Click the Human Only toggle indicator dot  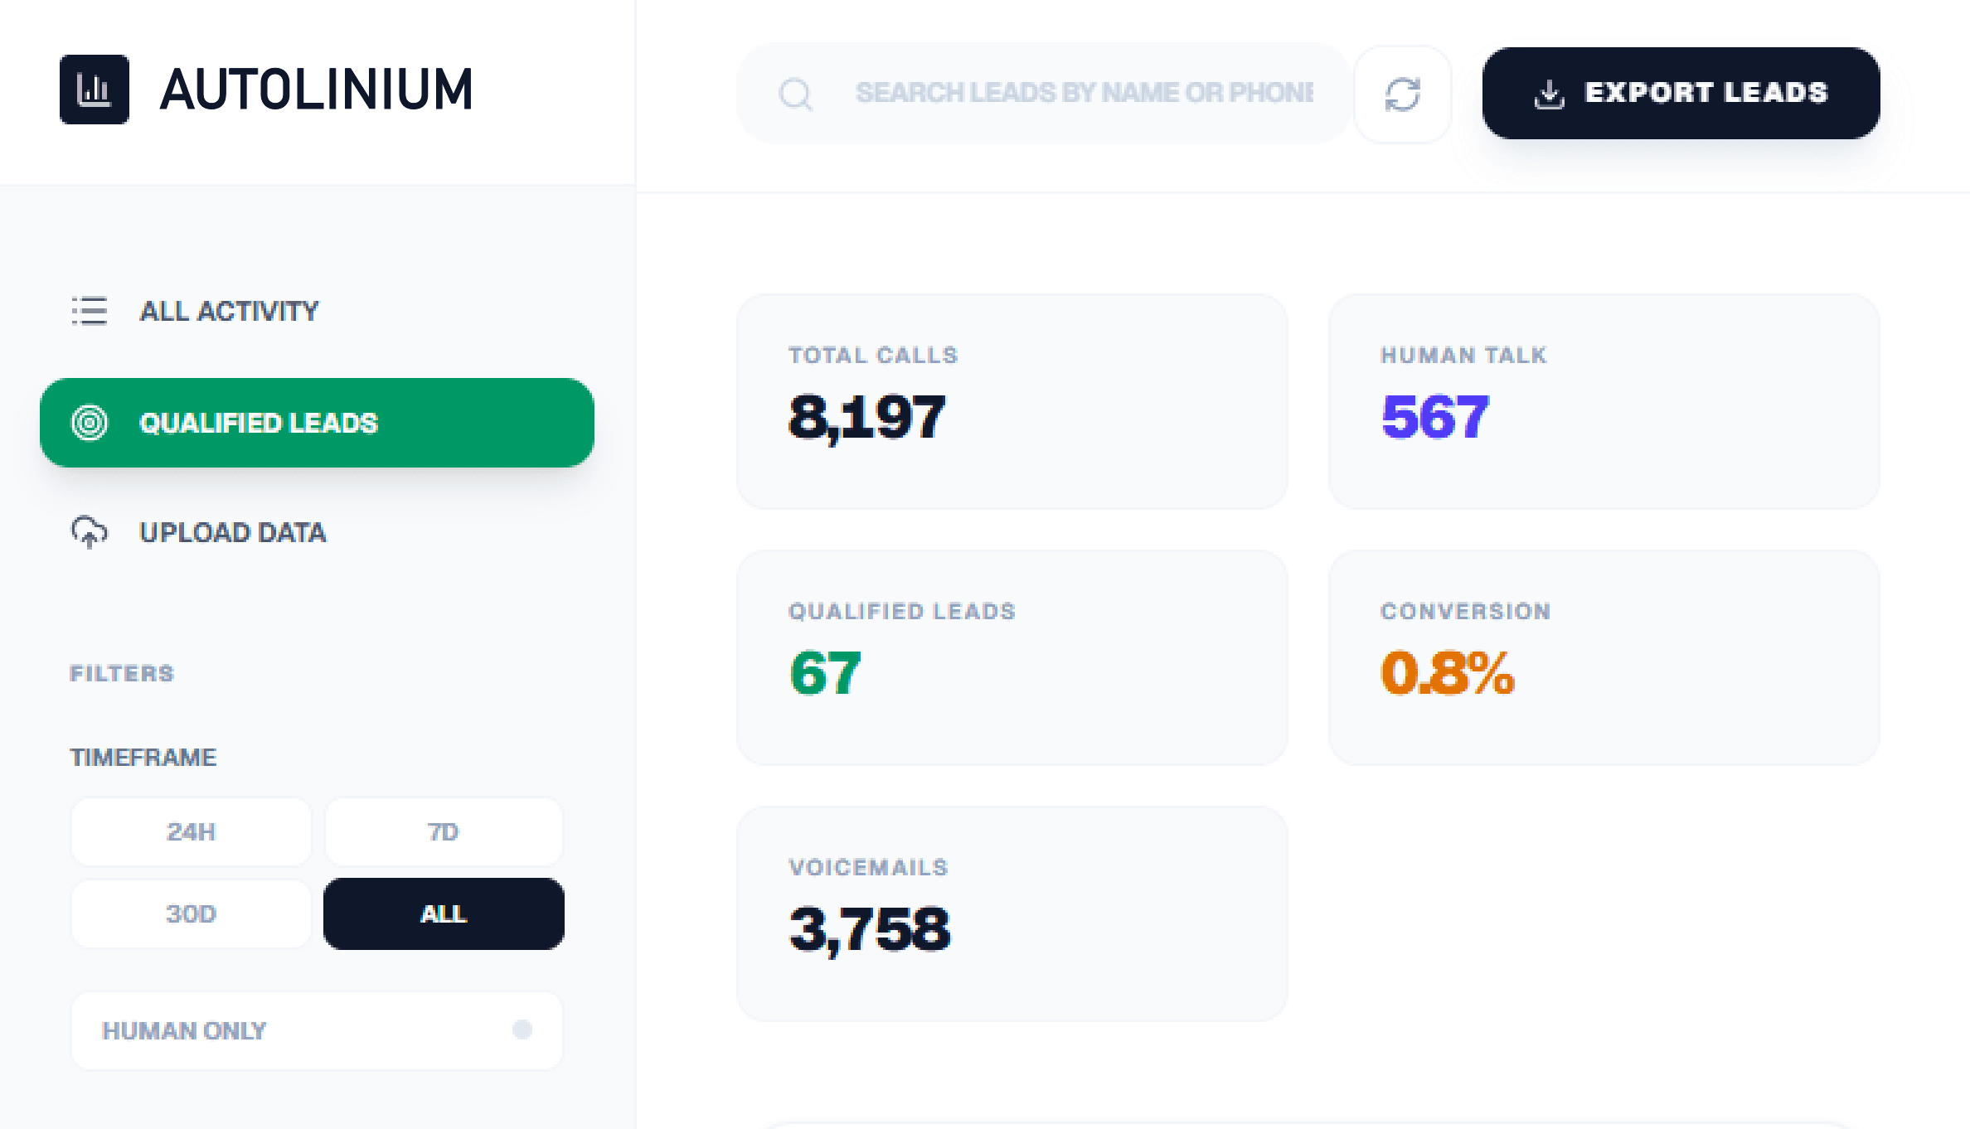click(523, 1030)
